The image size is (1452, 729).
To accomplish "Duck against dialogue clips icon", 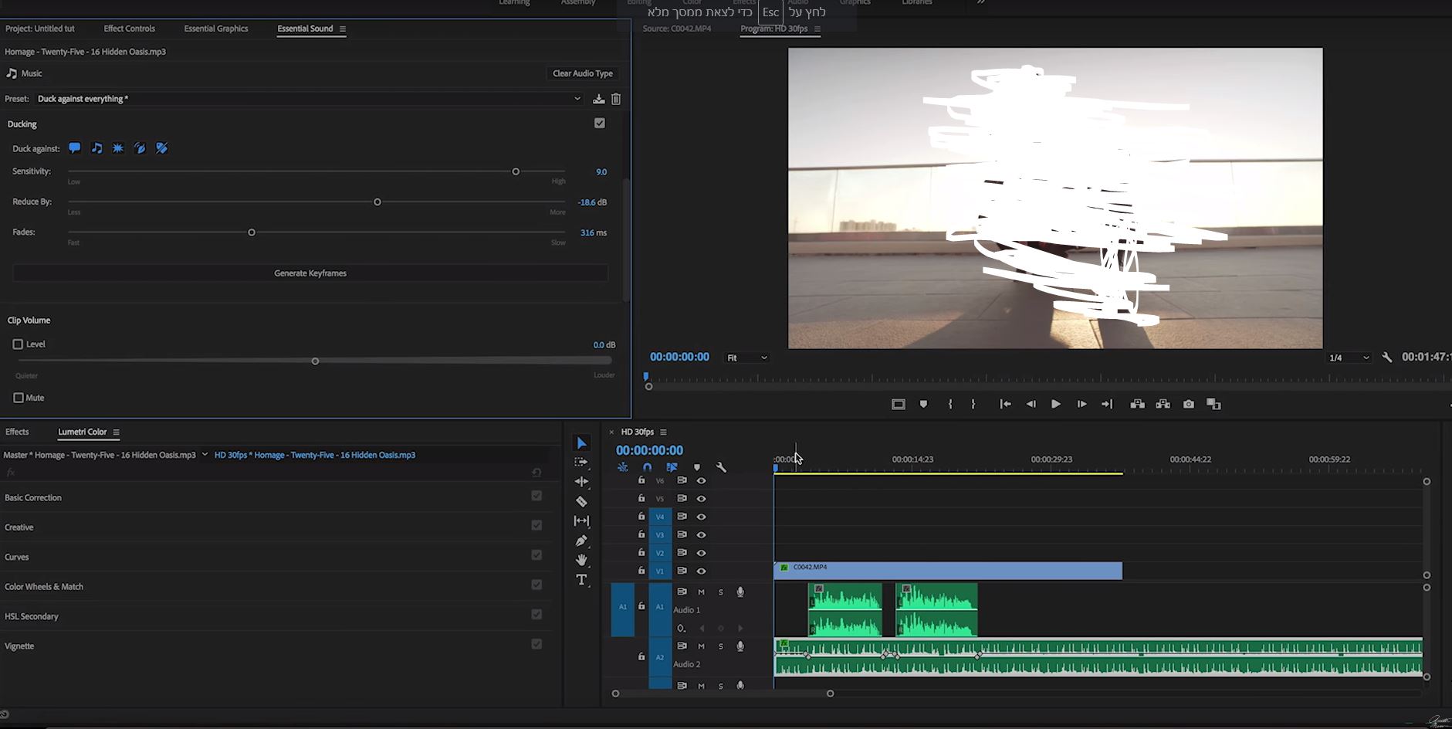I will [75, 148].
